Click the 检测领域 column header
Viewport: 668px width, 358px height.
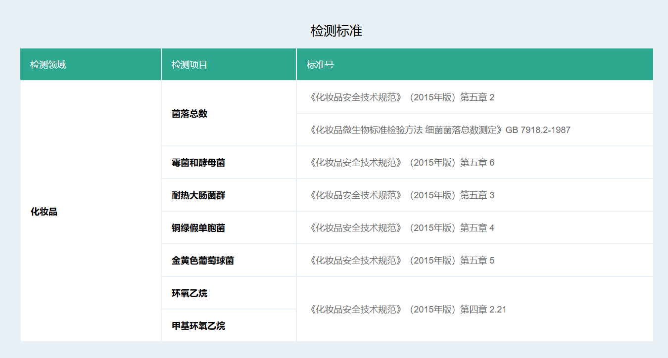coord(48,65)
